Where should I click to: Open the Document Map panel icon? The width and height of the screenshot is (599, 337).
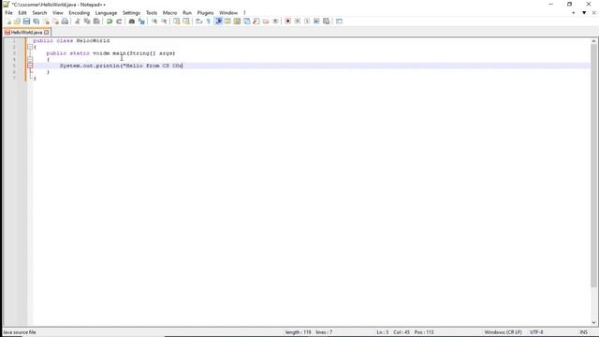pyautogui.click(x=237, y=22)
